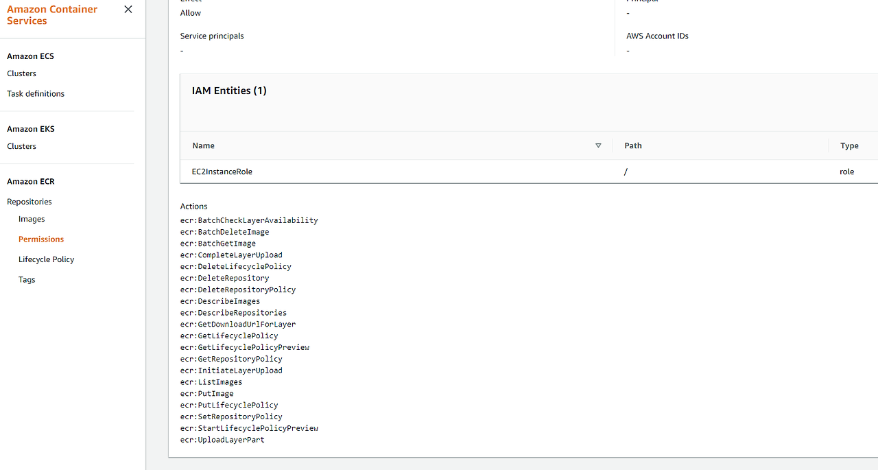Click ecr:GetLifecyclePolicyPreview action
Screen dimensions: 878x470
click(x=245, y=347)
